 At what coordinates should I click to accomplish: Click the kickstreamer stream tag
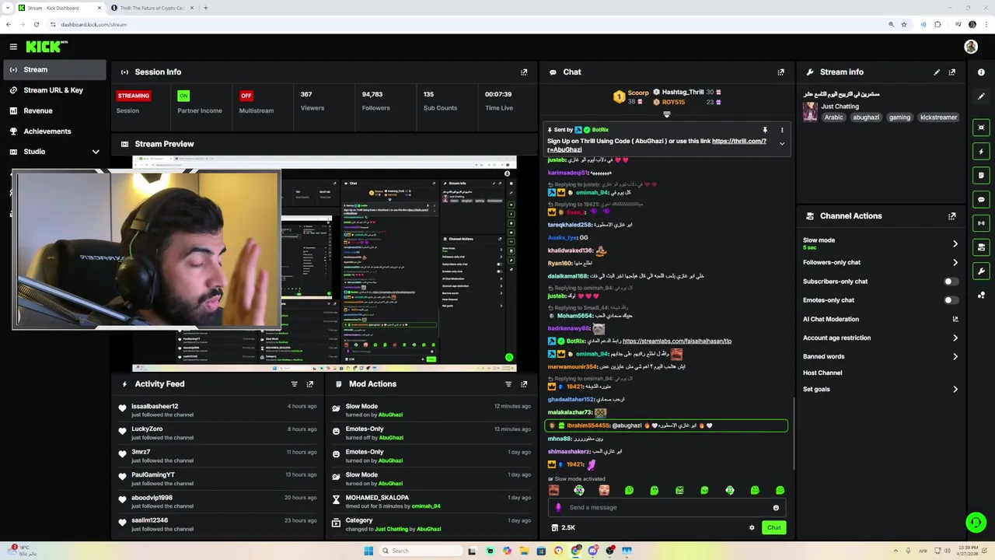pos(938,117)
